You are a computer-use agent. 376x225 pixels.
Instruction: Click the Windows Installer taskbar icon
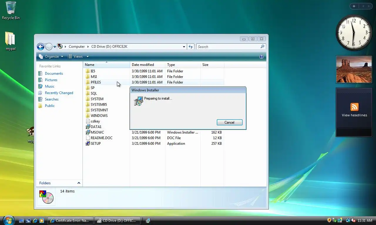[148, 221]
